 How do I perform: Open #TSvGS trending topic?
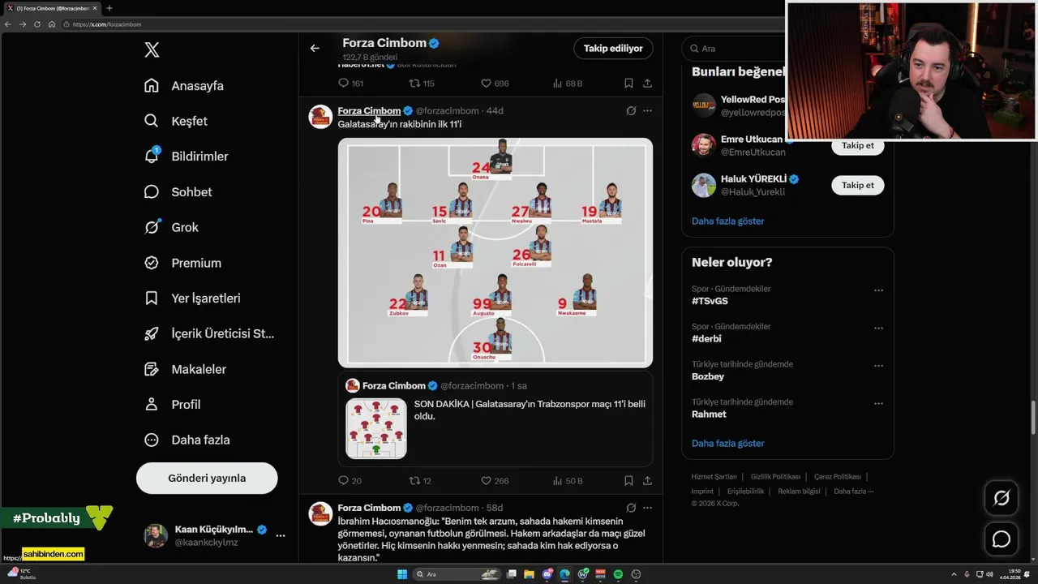(710, 301)
